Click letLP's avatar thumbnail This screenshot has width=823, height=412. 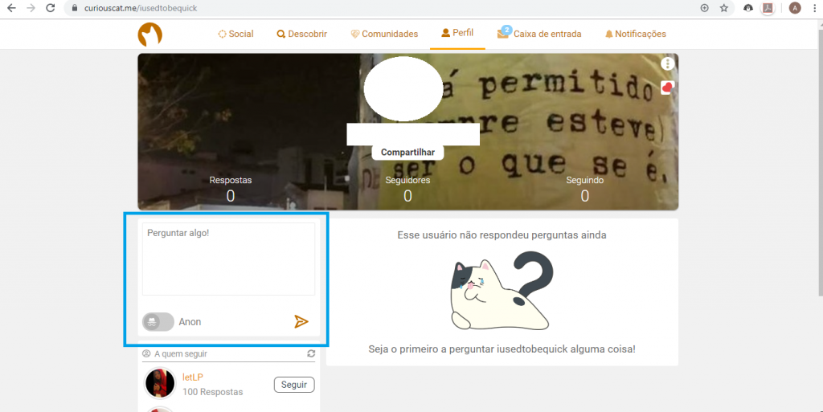(160, 383)
